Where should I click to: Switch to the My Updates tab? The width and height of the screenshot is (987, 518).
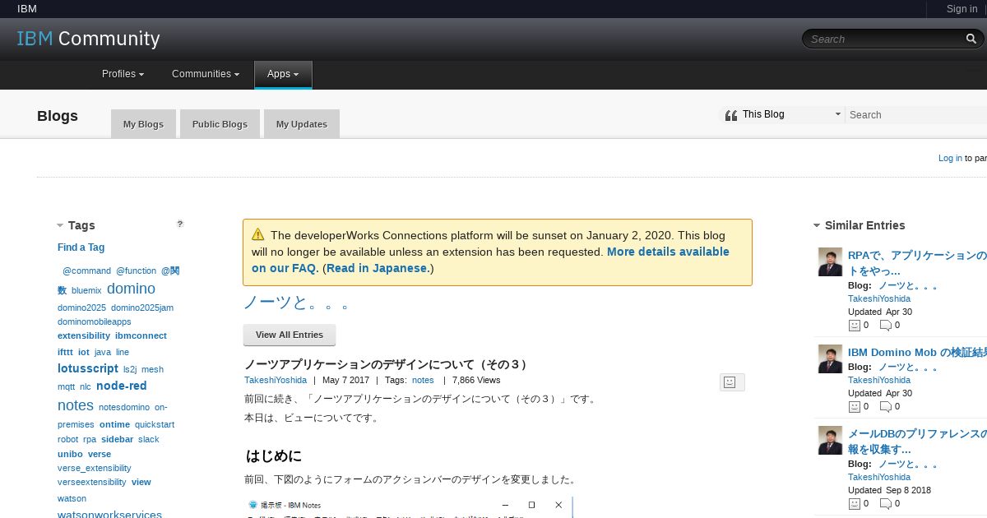[302, 124]
